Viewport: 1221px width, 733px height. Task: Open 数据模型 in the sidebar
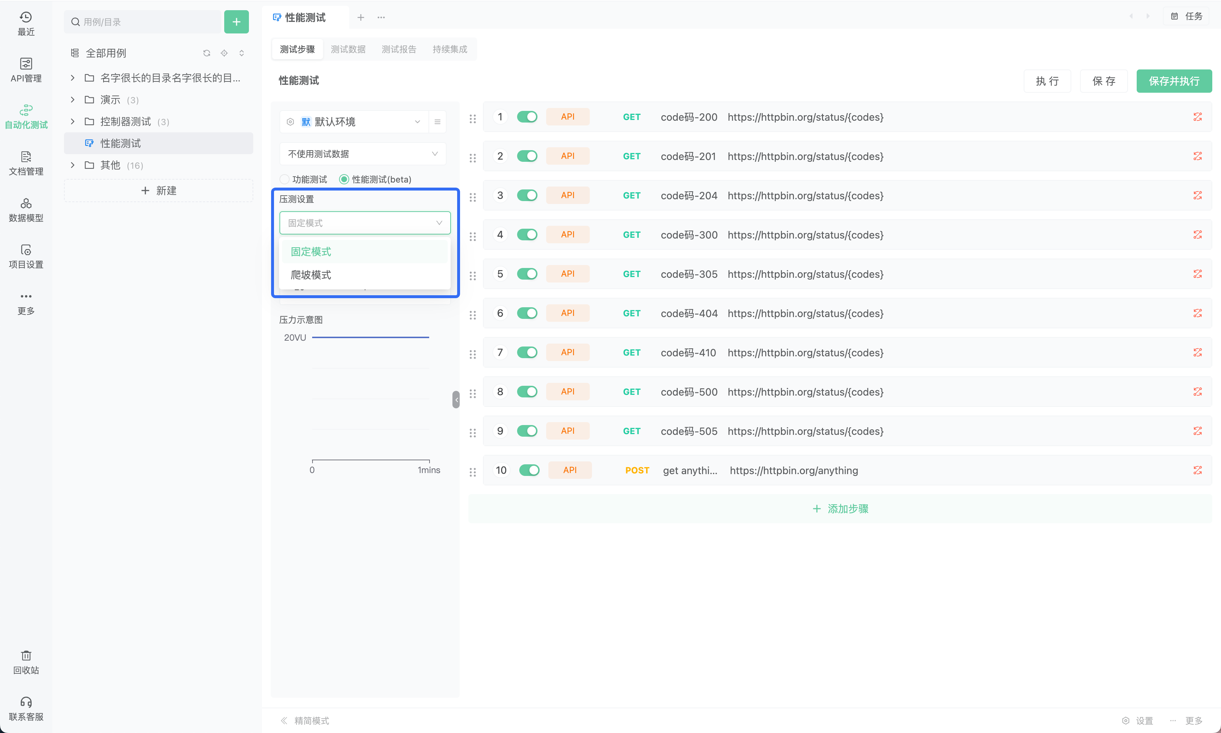(26, 210)
